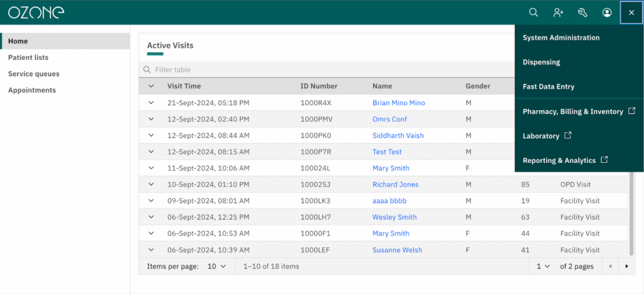Click external link icon beside Pharmacy, Billing & Inventory
644x294 pixels.
pyautogui.click(x=632, y=111)
